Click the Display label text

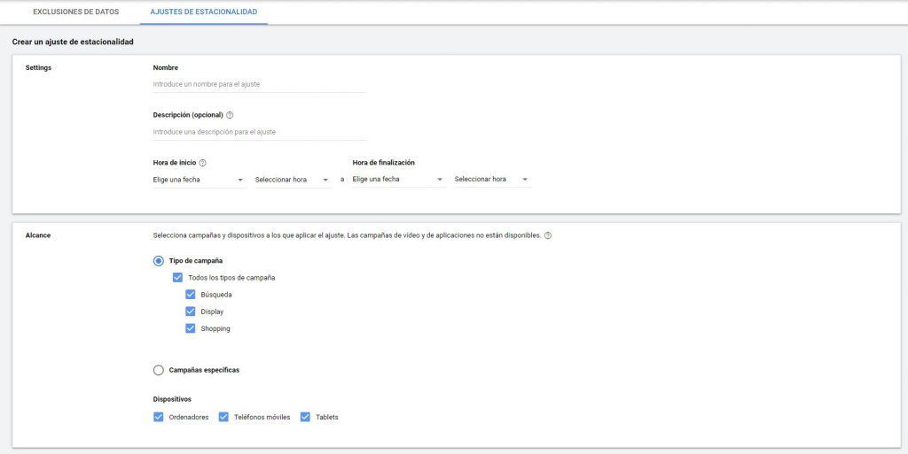point(212,312)
